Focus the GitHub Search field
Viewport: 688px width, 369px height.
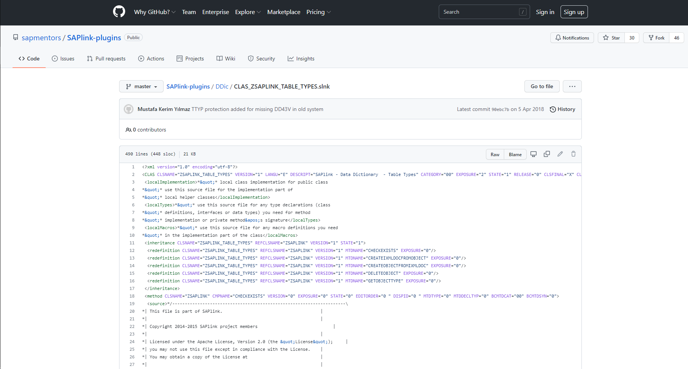tap(484, 12)
